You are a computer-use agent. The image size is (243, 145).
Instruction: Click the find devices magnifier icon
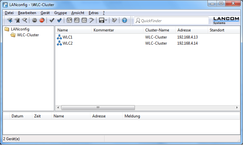pos(25,21)
